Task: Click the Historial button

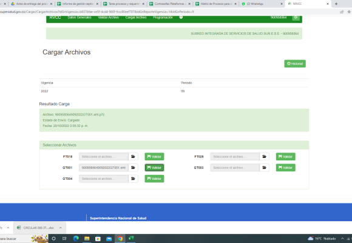Action: [x=295, y=64]
